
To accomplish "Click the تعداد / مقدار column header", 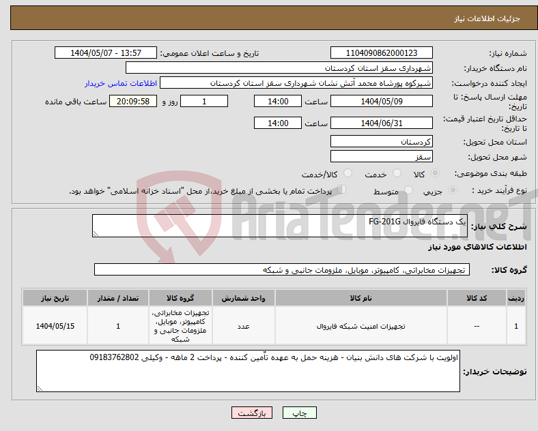I will tap(118, 298).
